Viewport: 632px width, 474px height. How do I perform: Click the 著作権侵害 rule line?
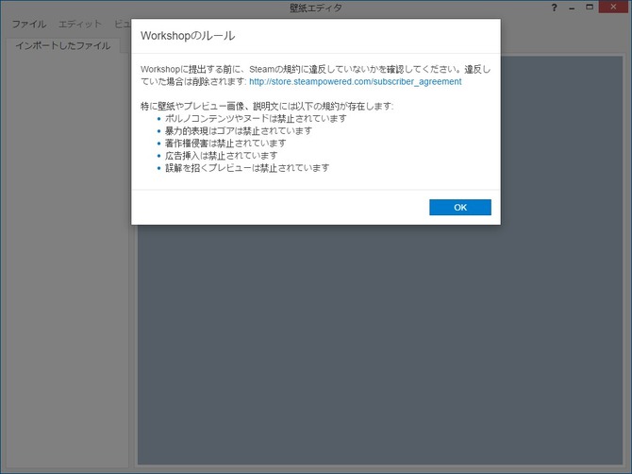(225, 144)
